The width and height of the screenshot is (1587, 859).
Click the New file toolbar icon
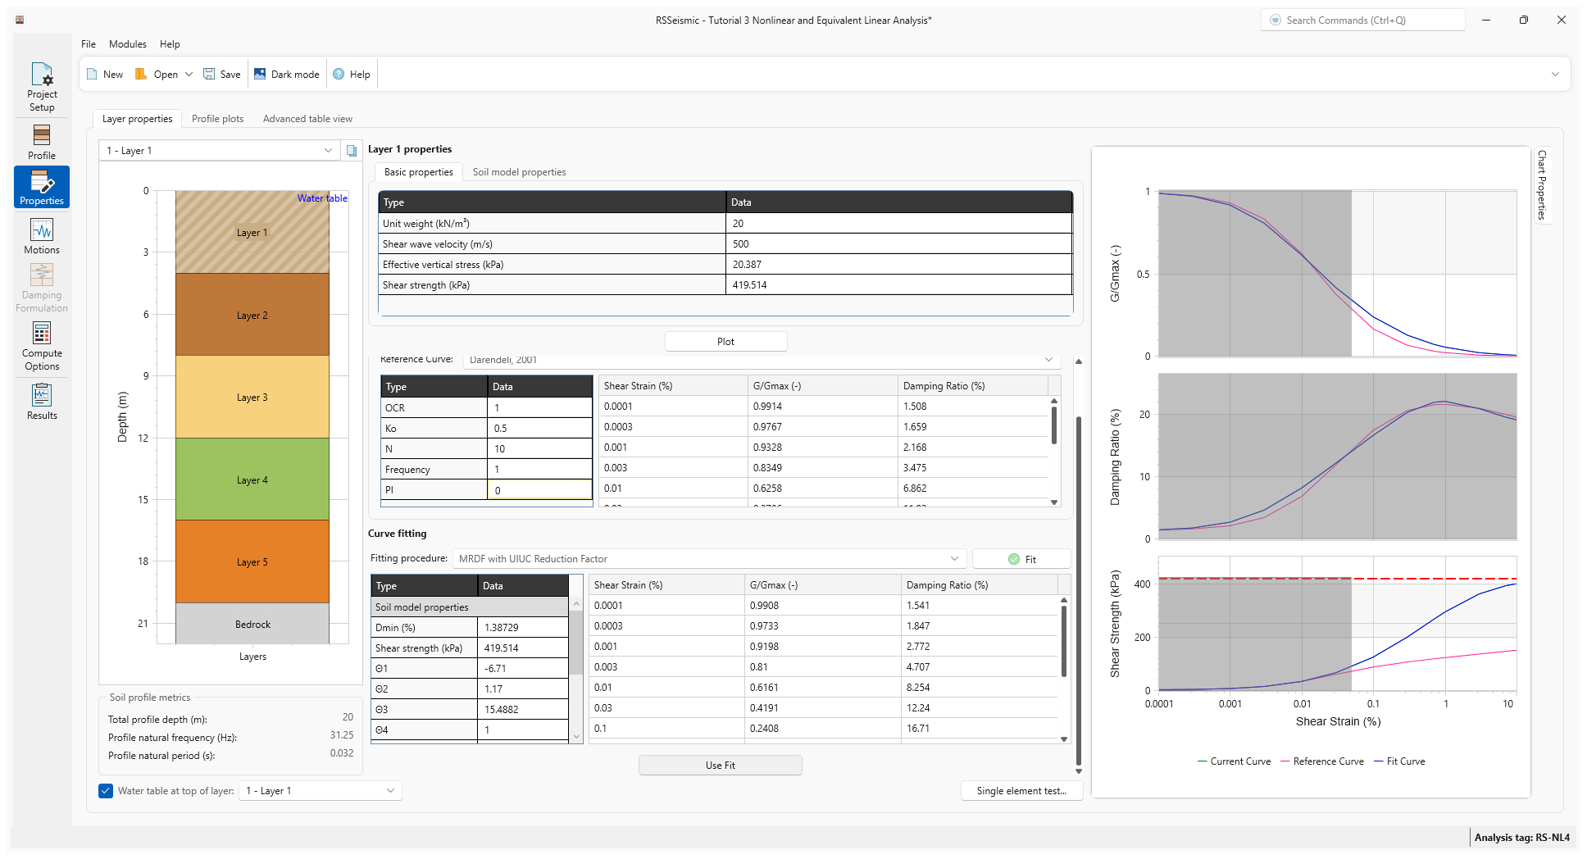[x=104, y=75]
